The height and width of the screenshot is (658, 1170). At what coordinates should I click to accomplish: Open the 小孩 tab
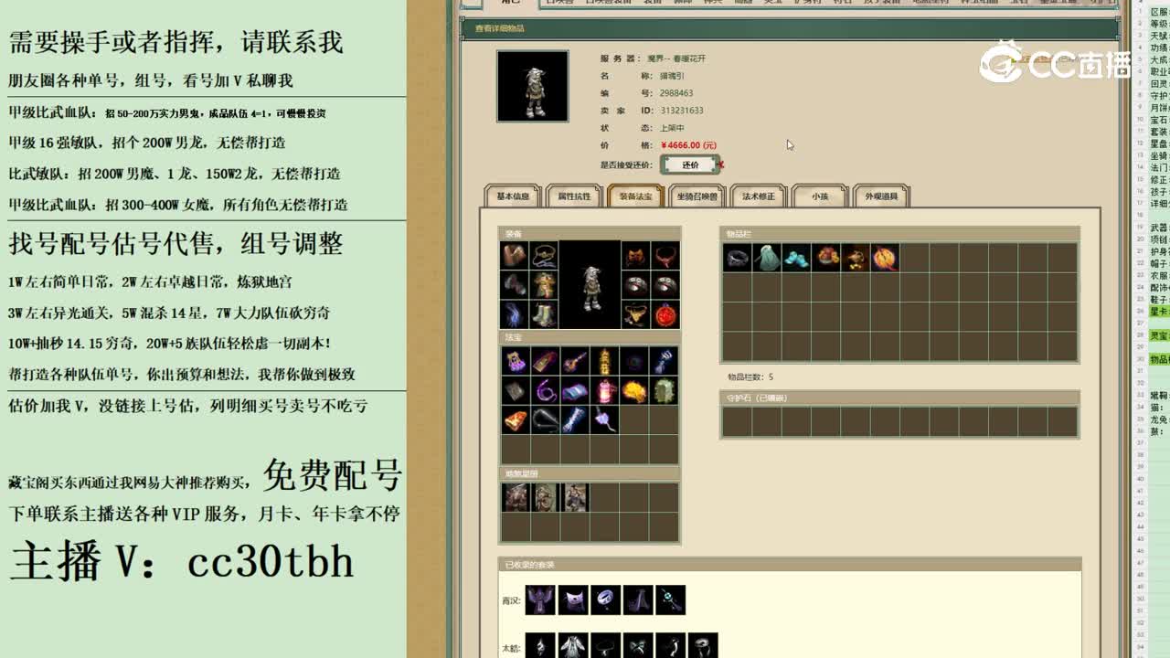820,196
